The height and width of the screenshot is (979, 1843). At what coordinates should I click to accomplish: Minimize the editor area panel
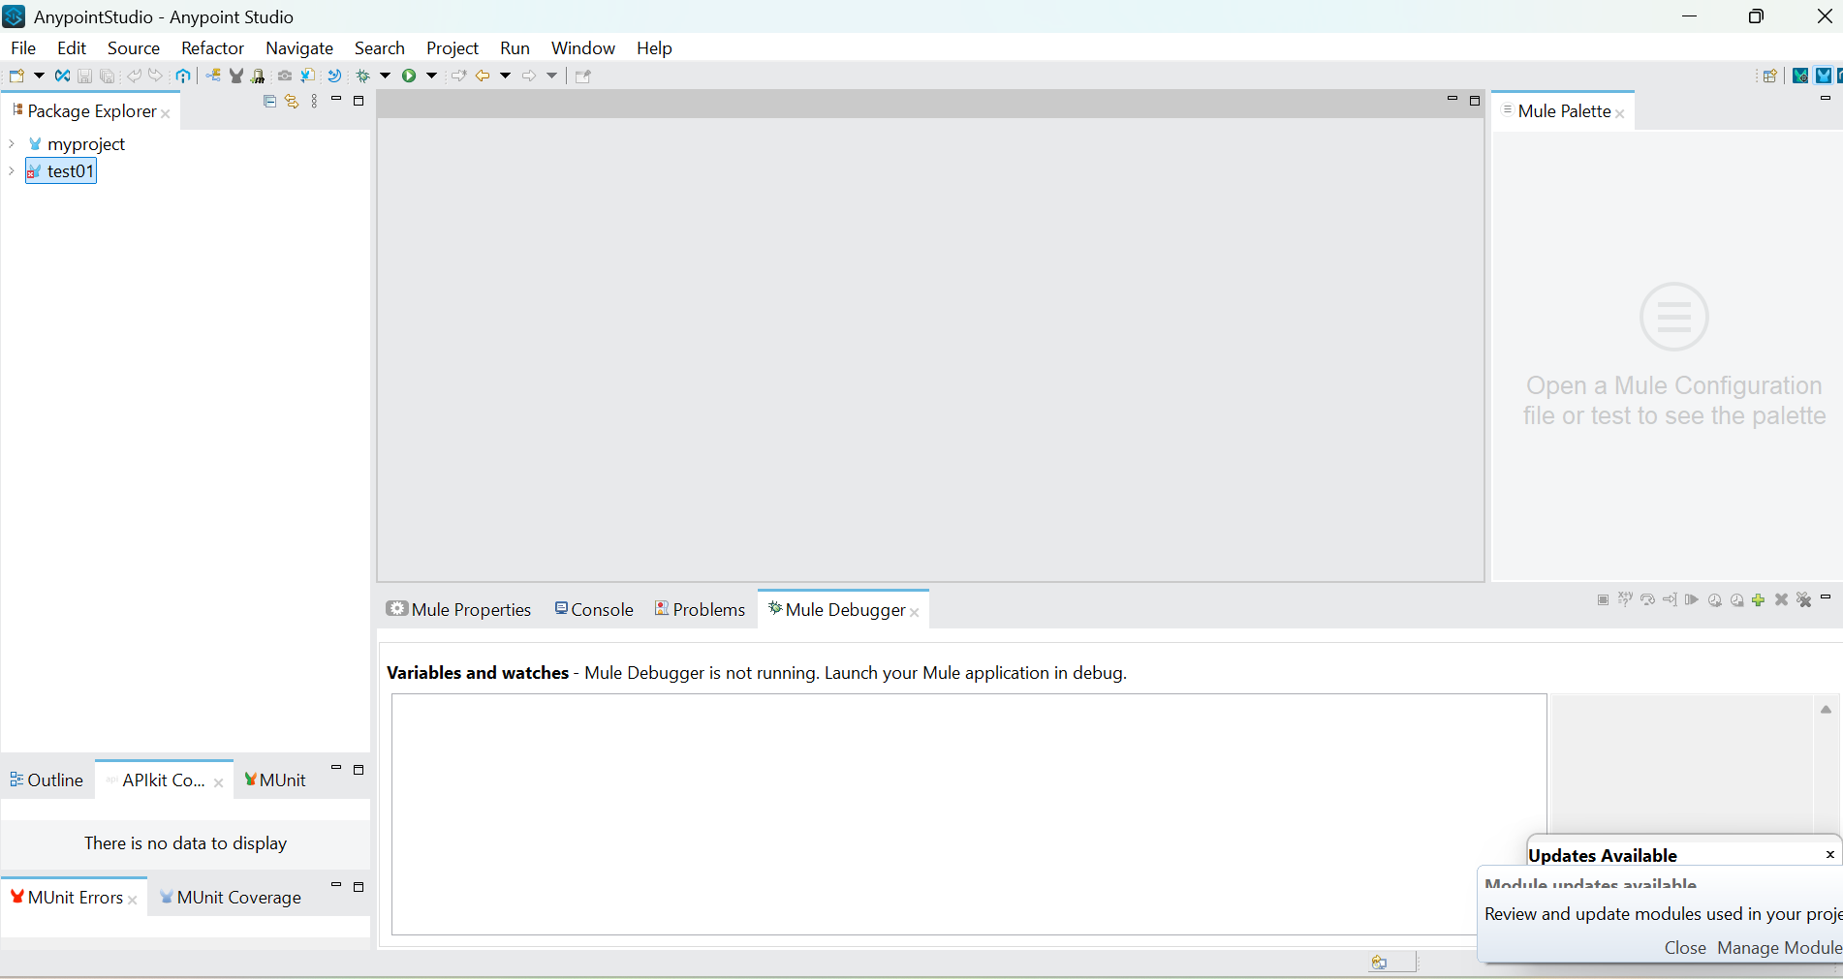click(1452, 100)
